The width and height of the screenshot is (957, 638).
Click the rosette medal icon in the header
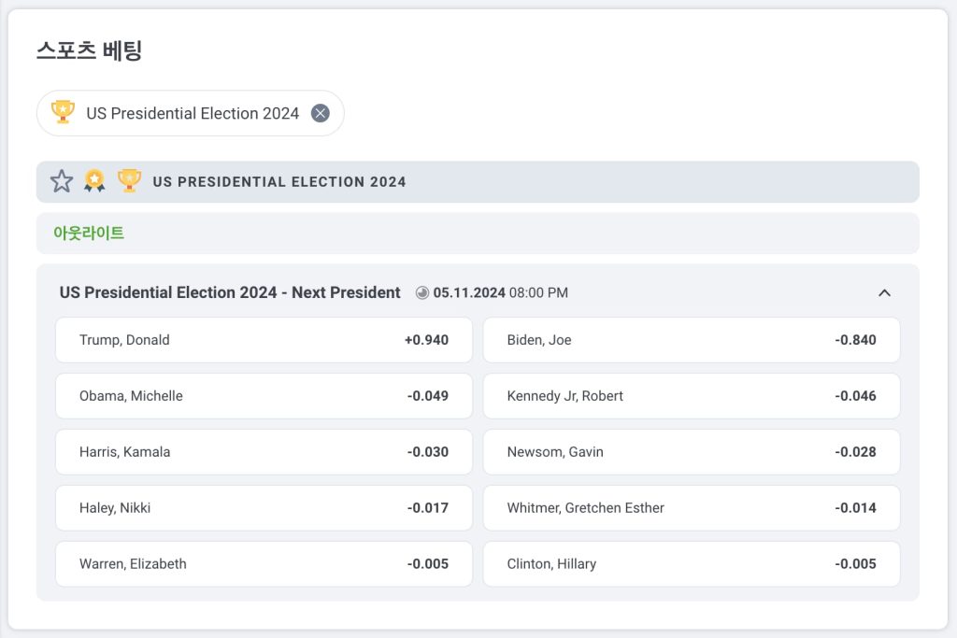point(94,181)
